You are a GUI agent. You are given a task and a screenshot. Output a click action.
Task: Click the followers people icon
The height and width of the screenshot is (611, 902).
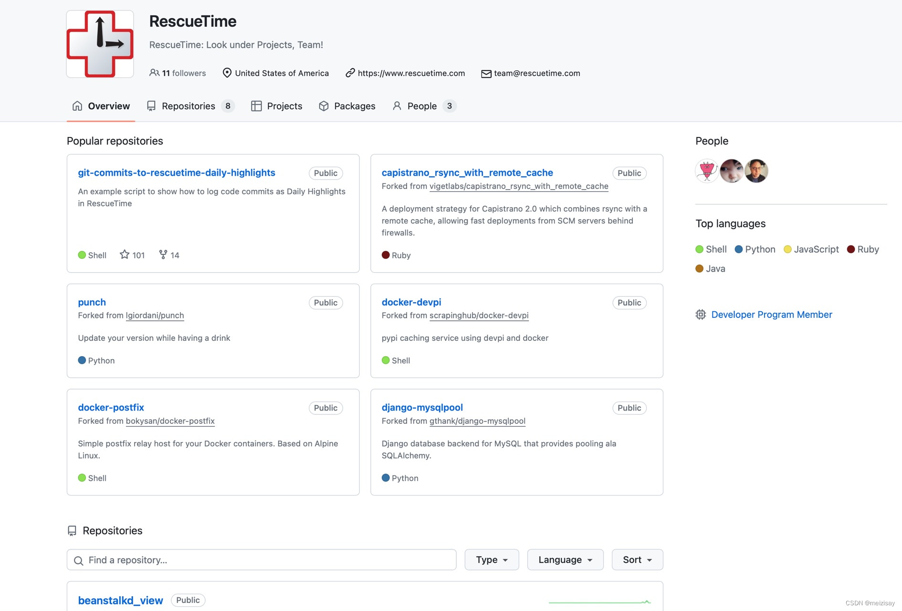coord(154,73)
